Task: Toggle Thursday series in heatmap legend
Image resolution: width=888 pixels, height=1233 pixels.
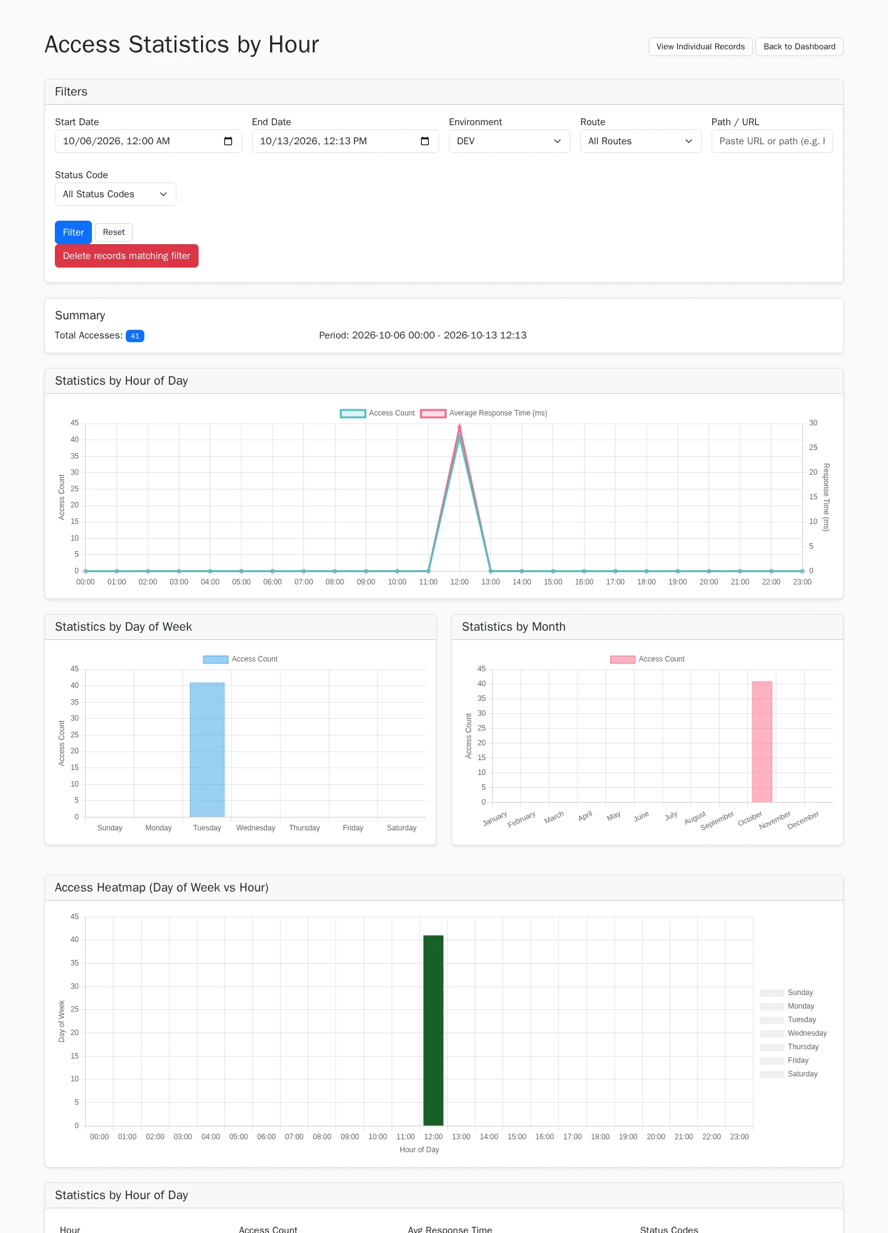Action: (789, 1047)
